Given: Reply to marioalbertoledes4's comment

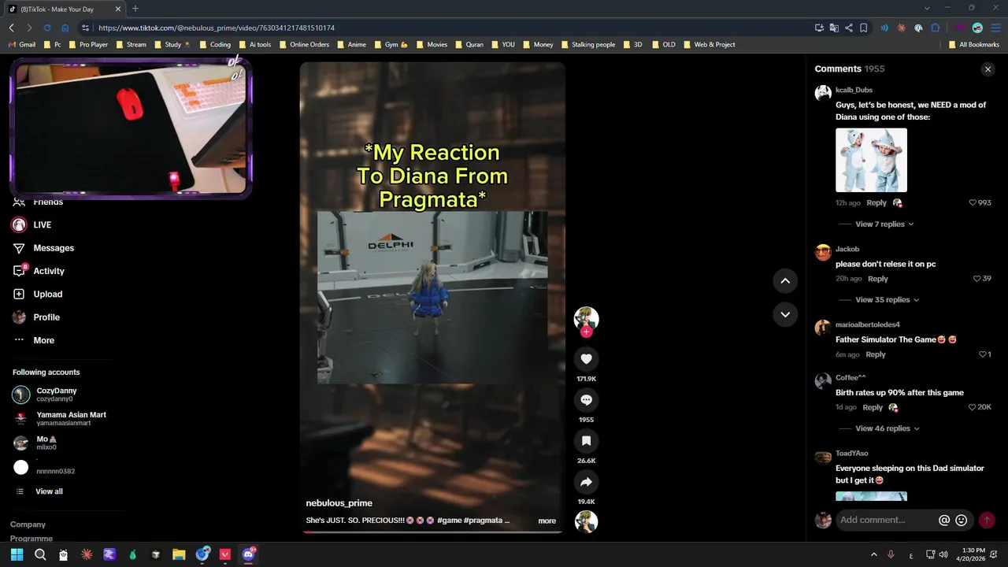Looking at the screenshot, I should pos(876,354).
